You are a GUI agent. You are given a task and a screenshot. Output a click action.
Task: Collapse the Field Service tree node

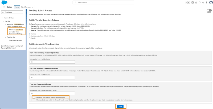click(6, 37)
